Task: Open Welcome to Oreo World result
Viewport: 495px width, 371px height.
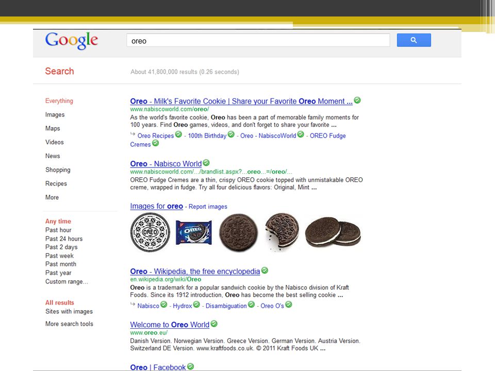Action: [170, 325]
